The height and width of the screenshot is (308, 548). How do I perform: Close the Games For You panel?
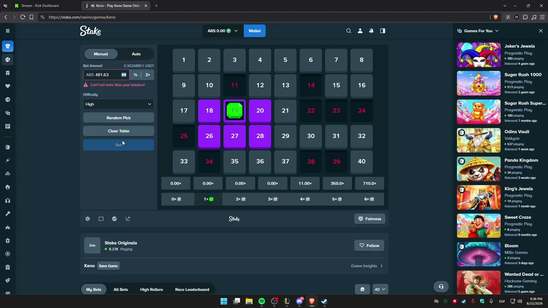(541, 31)
